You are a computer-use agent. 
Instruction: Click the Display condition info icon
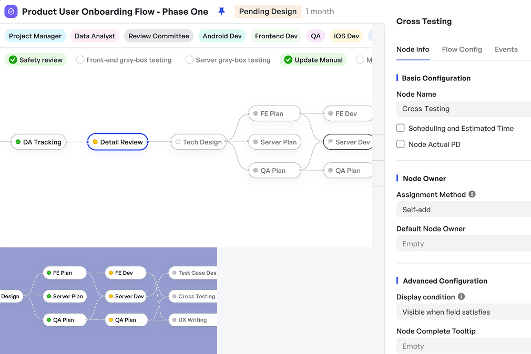point(461,297)
